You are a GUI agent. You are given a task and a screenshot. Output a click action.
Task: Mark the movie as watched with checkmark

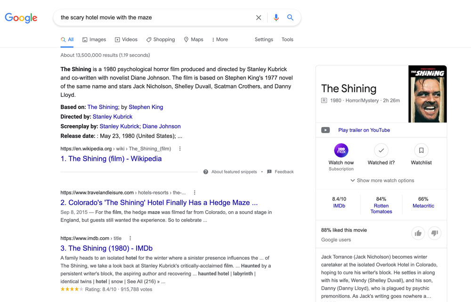(x=381, y=150)
